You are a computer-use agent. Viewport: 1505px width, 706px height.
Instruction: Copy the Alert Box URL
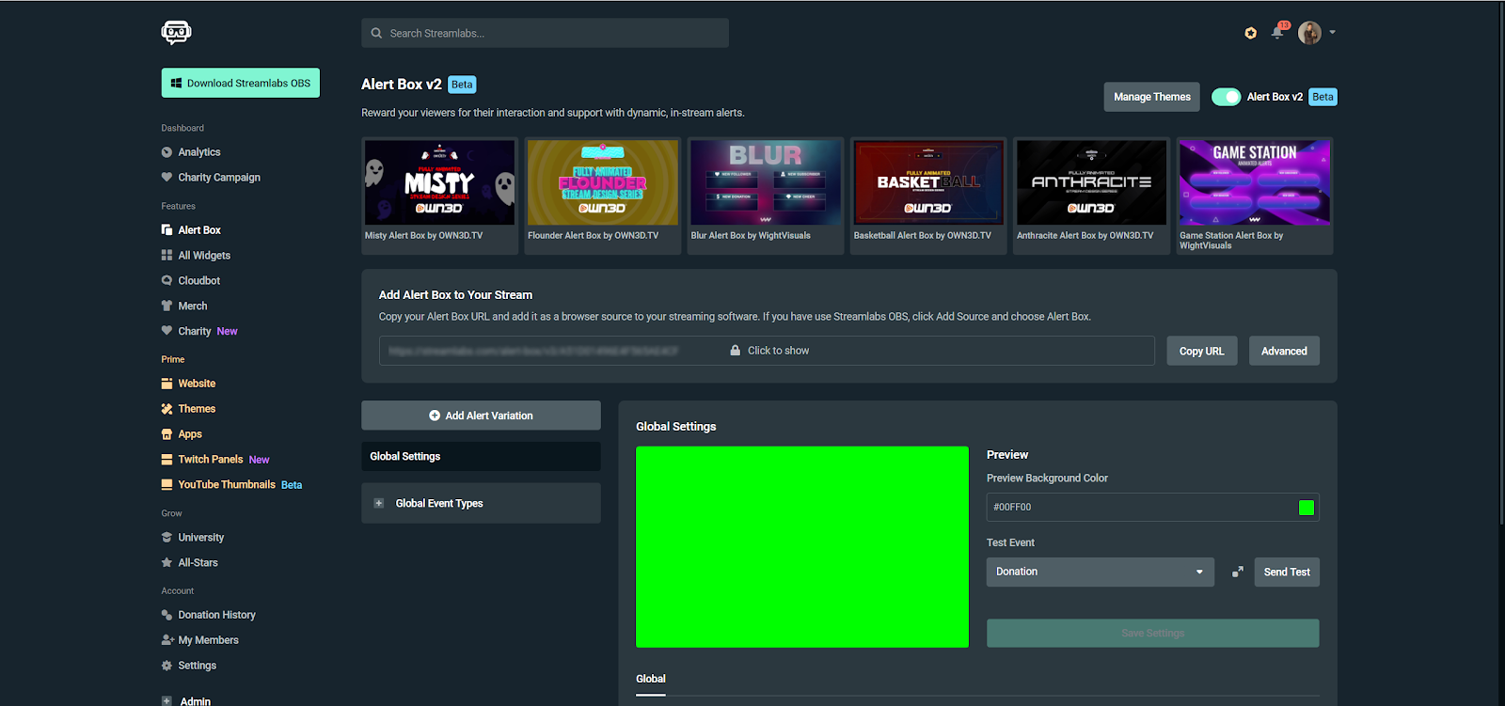click(1201, 351)
